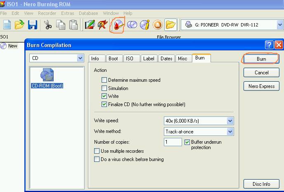
Task: Open the Window menu
Action: coord(111,13)
